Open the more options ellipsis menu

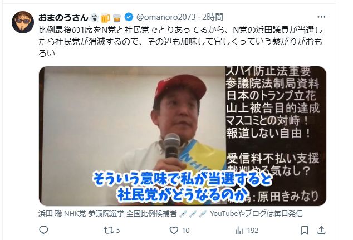coord(321,17)
